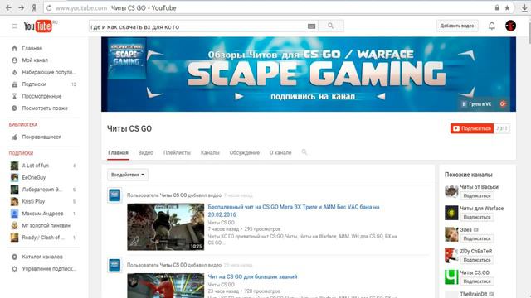Open the Чит на CS GO для больших званий title

click(x=252, y=276)
